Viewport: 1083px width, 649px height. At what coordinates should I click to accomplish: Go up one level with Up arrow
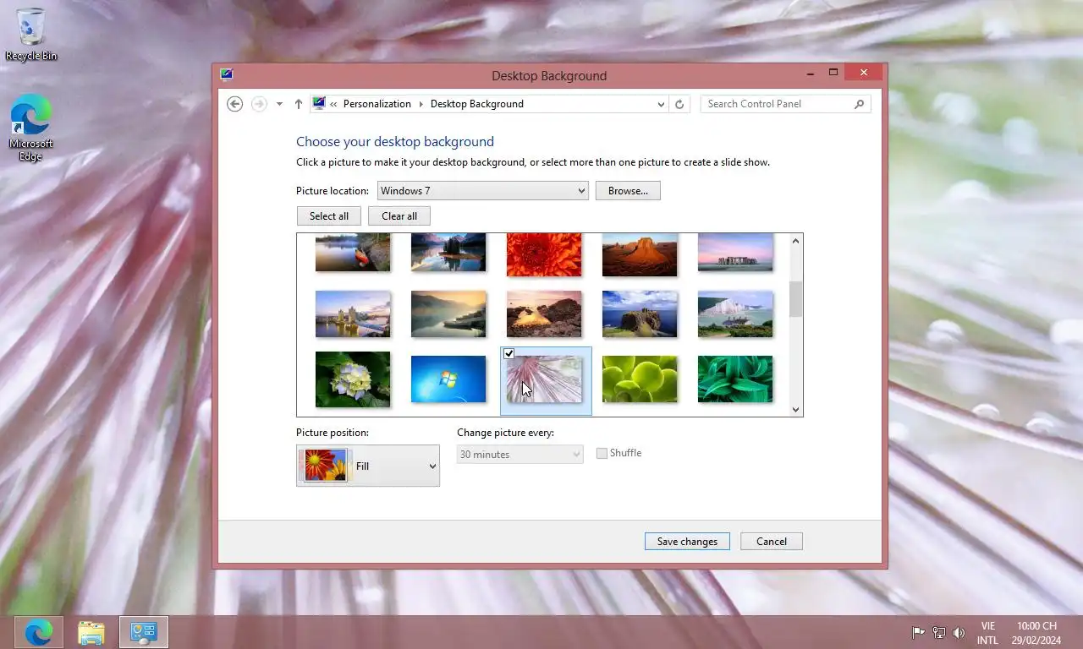[298, 104]
